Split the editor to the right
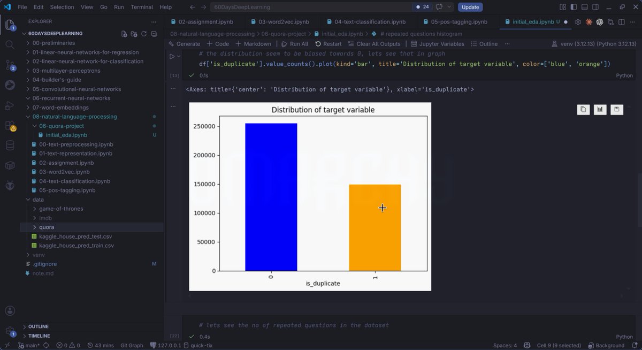This screenshot has width=642, height=350. point(622,22)
